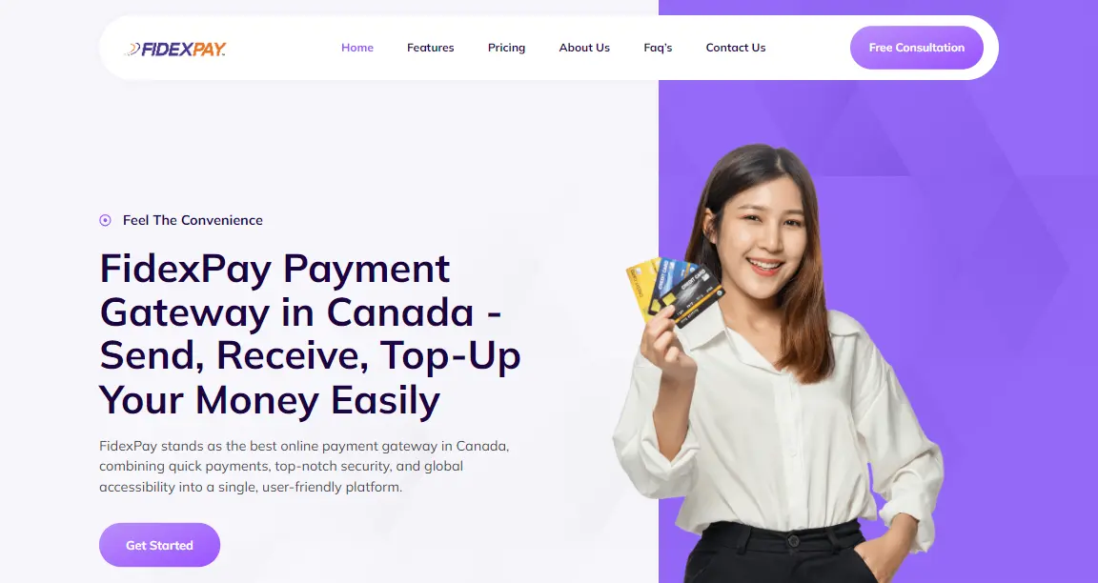Image resolution: width=1098 pixels, height=583 pixels.
Task: Click the black credit card
Action: [x=692, y=295]
